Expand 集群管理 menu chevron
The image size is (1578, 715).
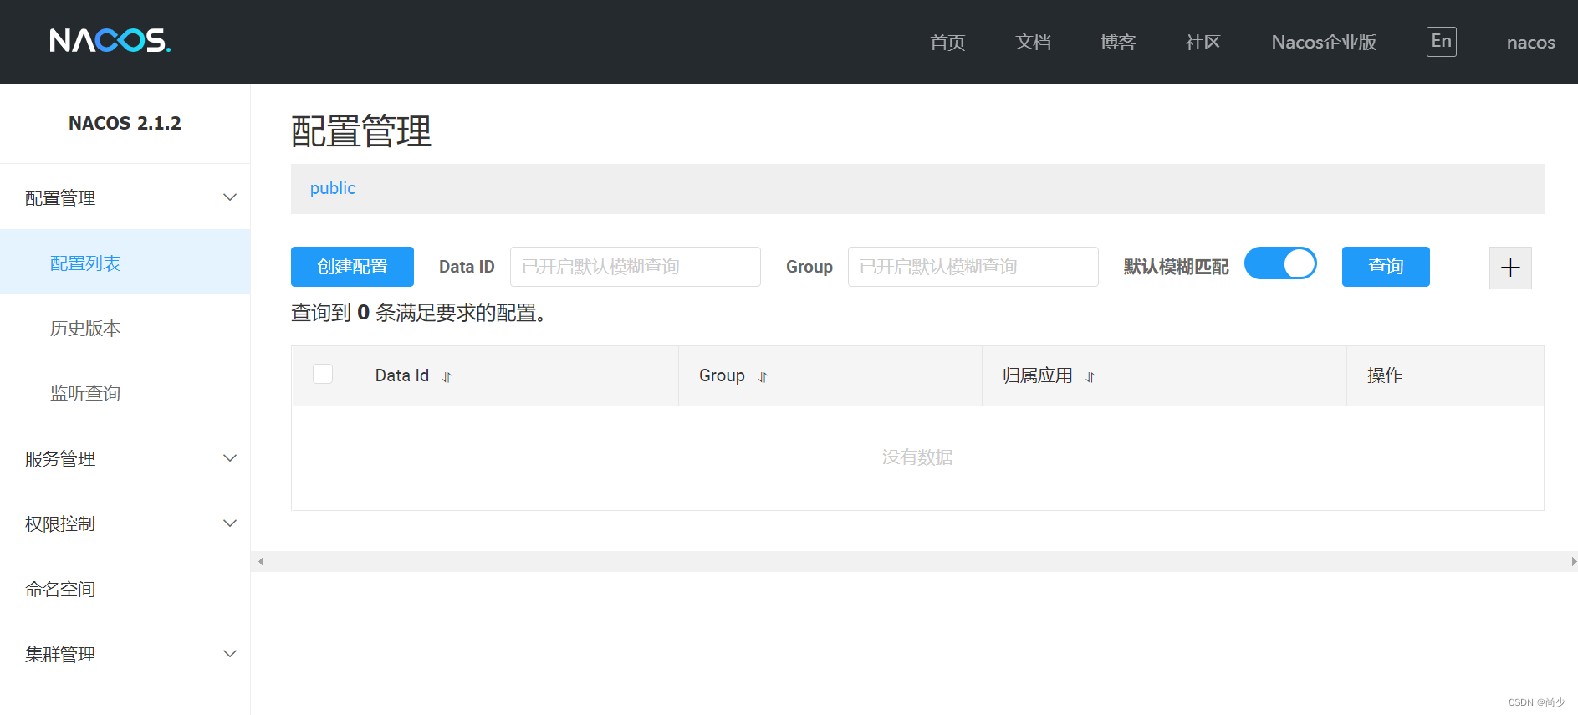[x=230, y=654]
